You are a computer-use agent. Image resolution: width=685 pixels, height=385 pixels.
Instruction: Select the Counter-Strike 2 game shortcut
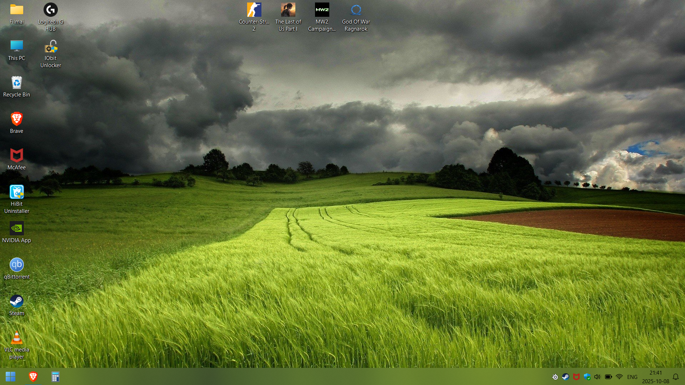(x=254, y=17)
